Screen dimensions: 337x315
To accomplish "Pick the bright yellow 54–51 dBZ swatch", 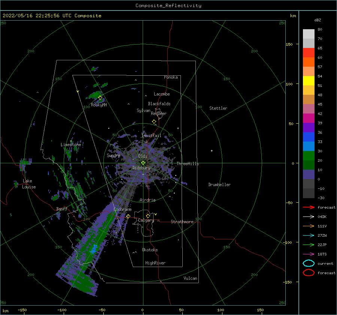I will (309, 81).
